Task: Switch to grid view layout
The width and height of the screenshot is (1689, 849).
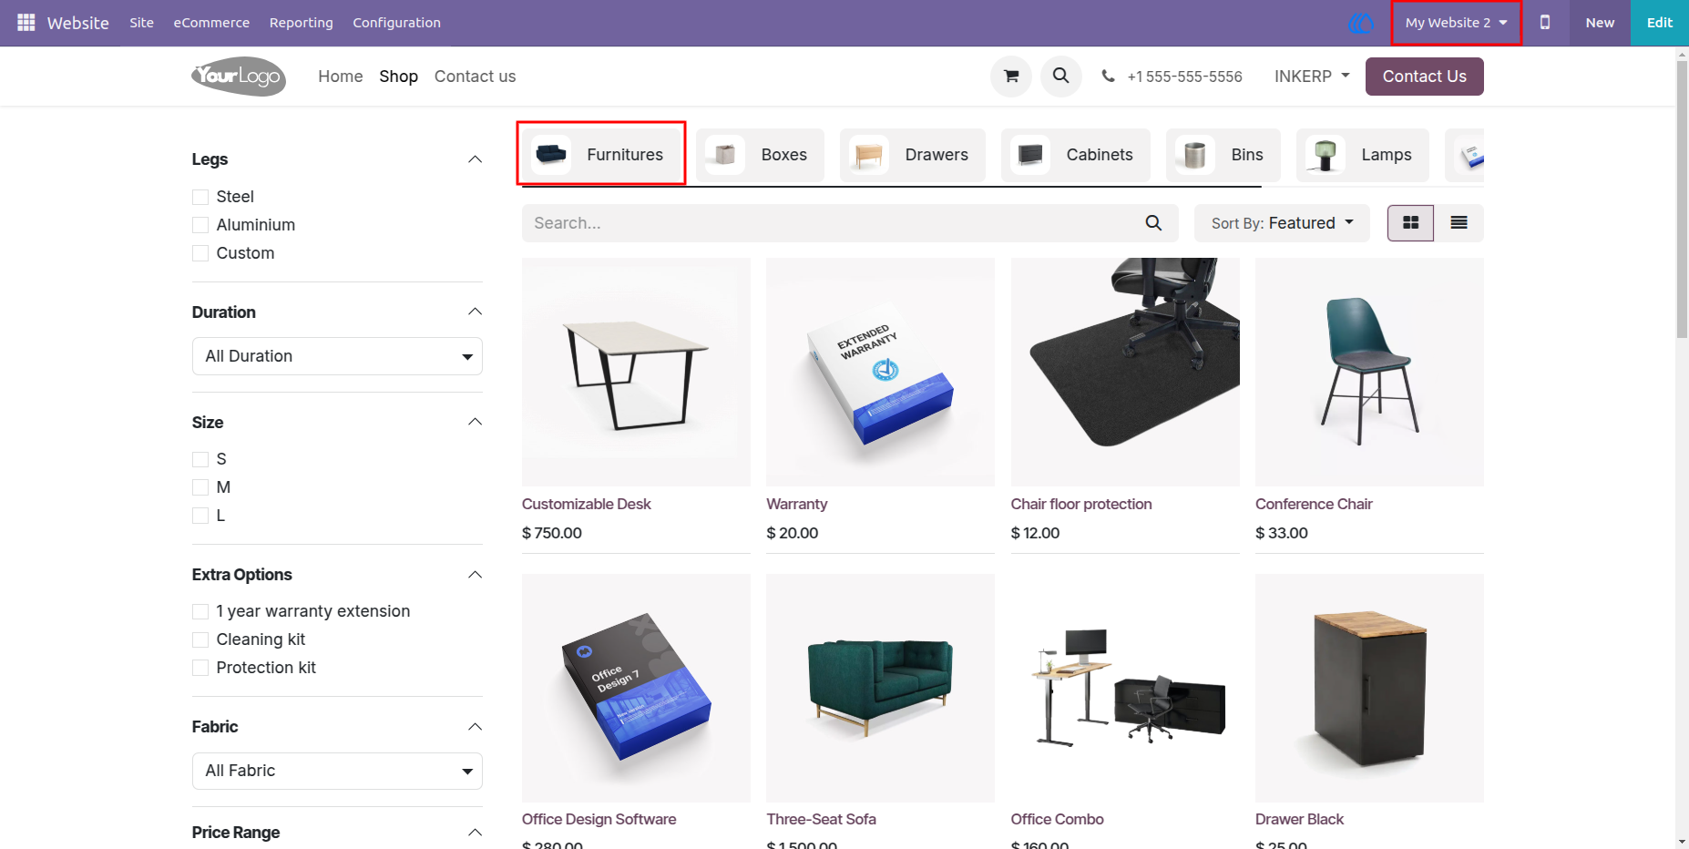Action: 1410,223
